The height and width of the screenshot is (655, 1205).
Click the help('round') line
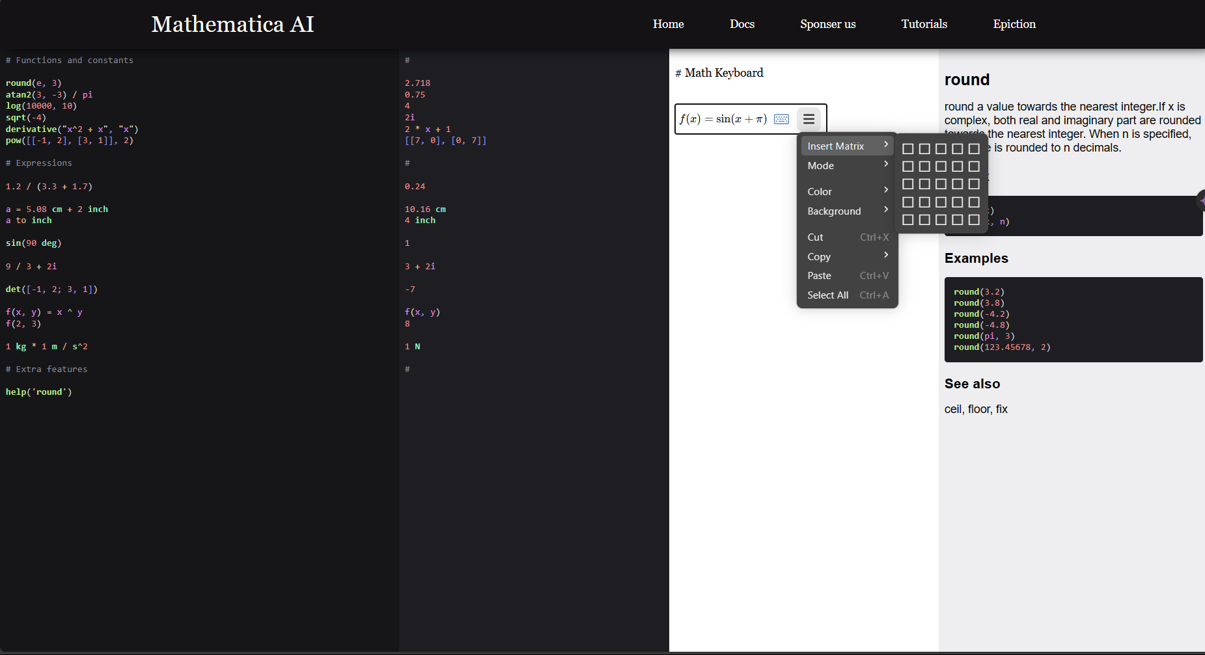tap(39, 392)
